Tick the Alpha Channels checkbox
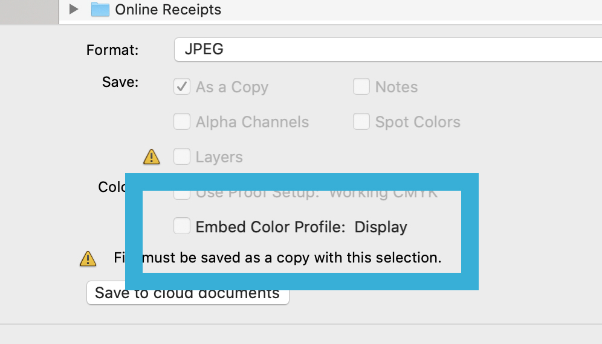 coord(182,122)
